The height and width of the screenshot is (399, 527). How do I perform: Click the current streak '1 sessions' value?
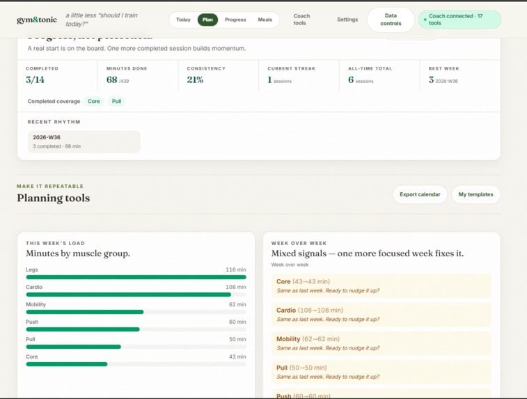[279, 80]
